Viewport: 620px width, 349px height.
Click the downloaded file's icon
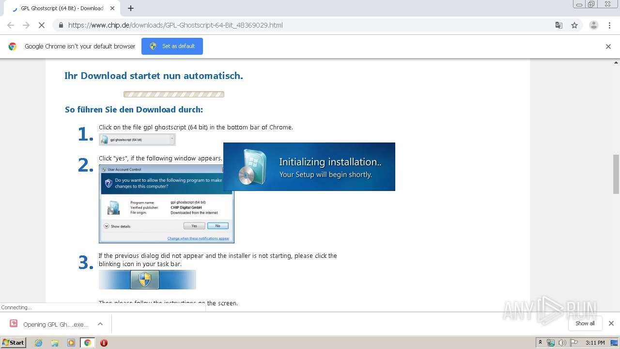point(14,324)
